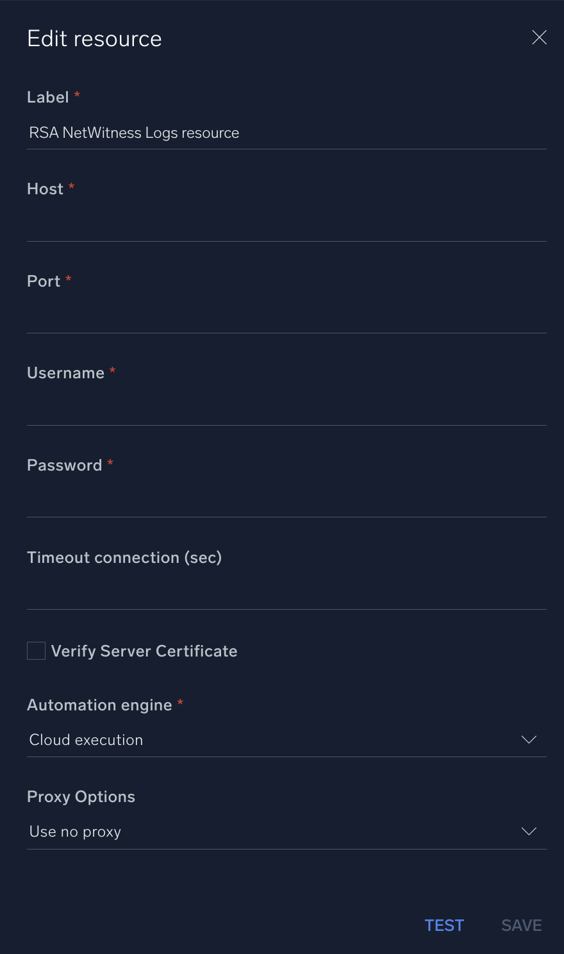Image resolution: width=564 pixels, height=954 pixels.
Task: Click the Password input field
Action: pyautogui.click(x=286, y=501)
